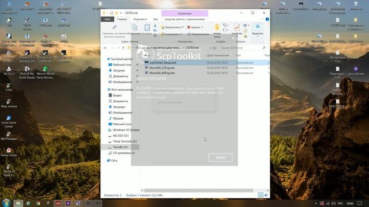Open World of Tanks EU desktop icon
The image size is (369, 207).
[x=9, y=170]
